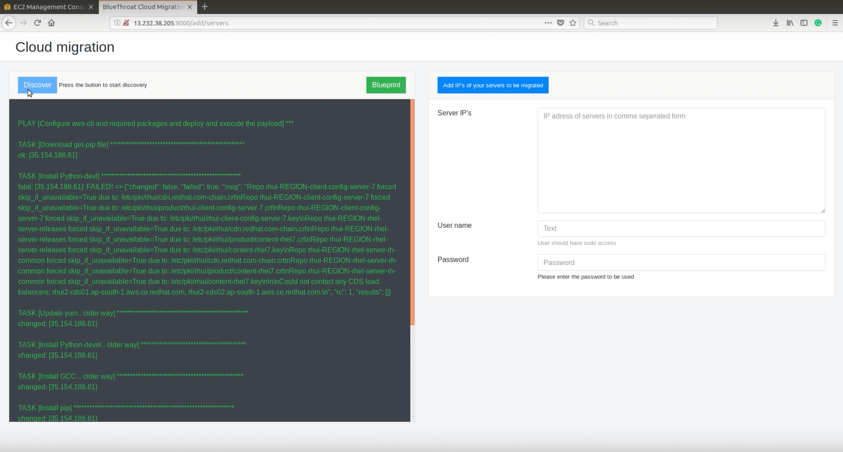Toggle the browser sidebar
Screen dimensions: 843x452
pos(804,23)
